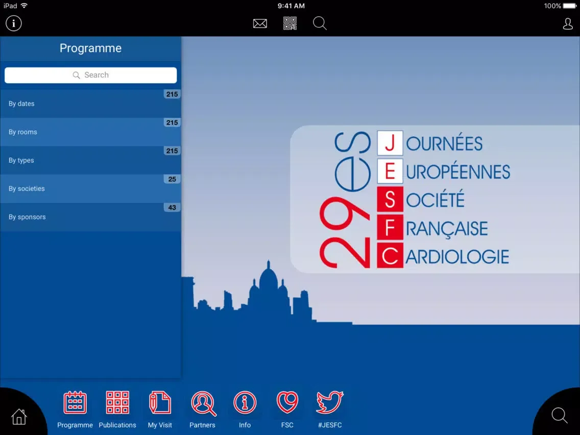
Task: Tap the 9:41 AM clock
Action: tap(291, 6)
